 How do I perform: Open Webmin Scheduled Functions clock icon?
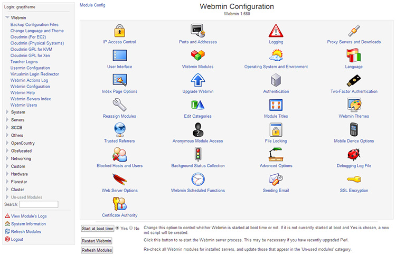click(x=198, y=179)
